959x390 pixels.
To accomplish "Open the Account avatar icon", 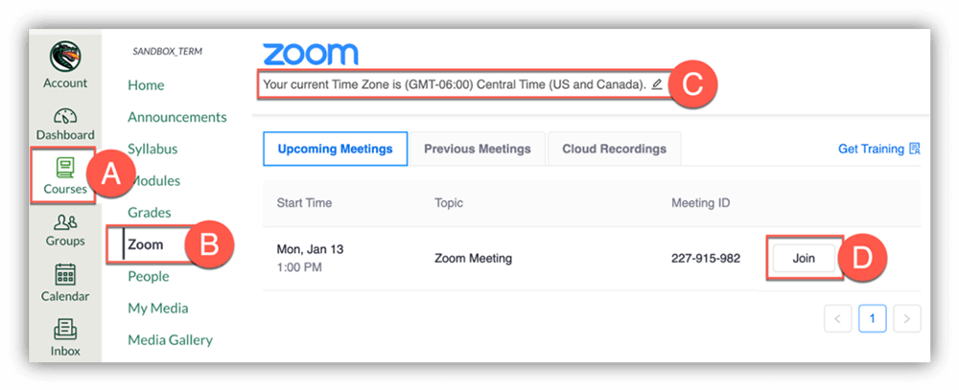I will click(x=65, y=56).
